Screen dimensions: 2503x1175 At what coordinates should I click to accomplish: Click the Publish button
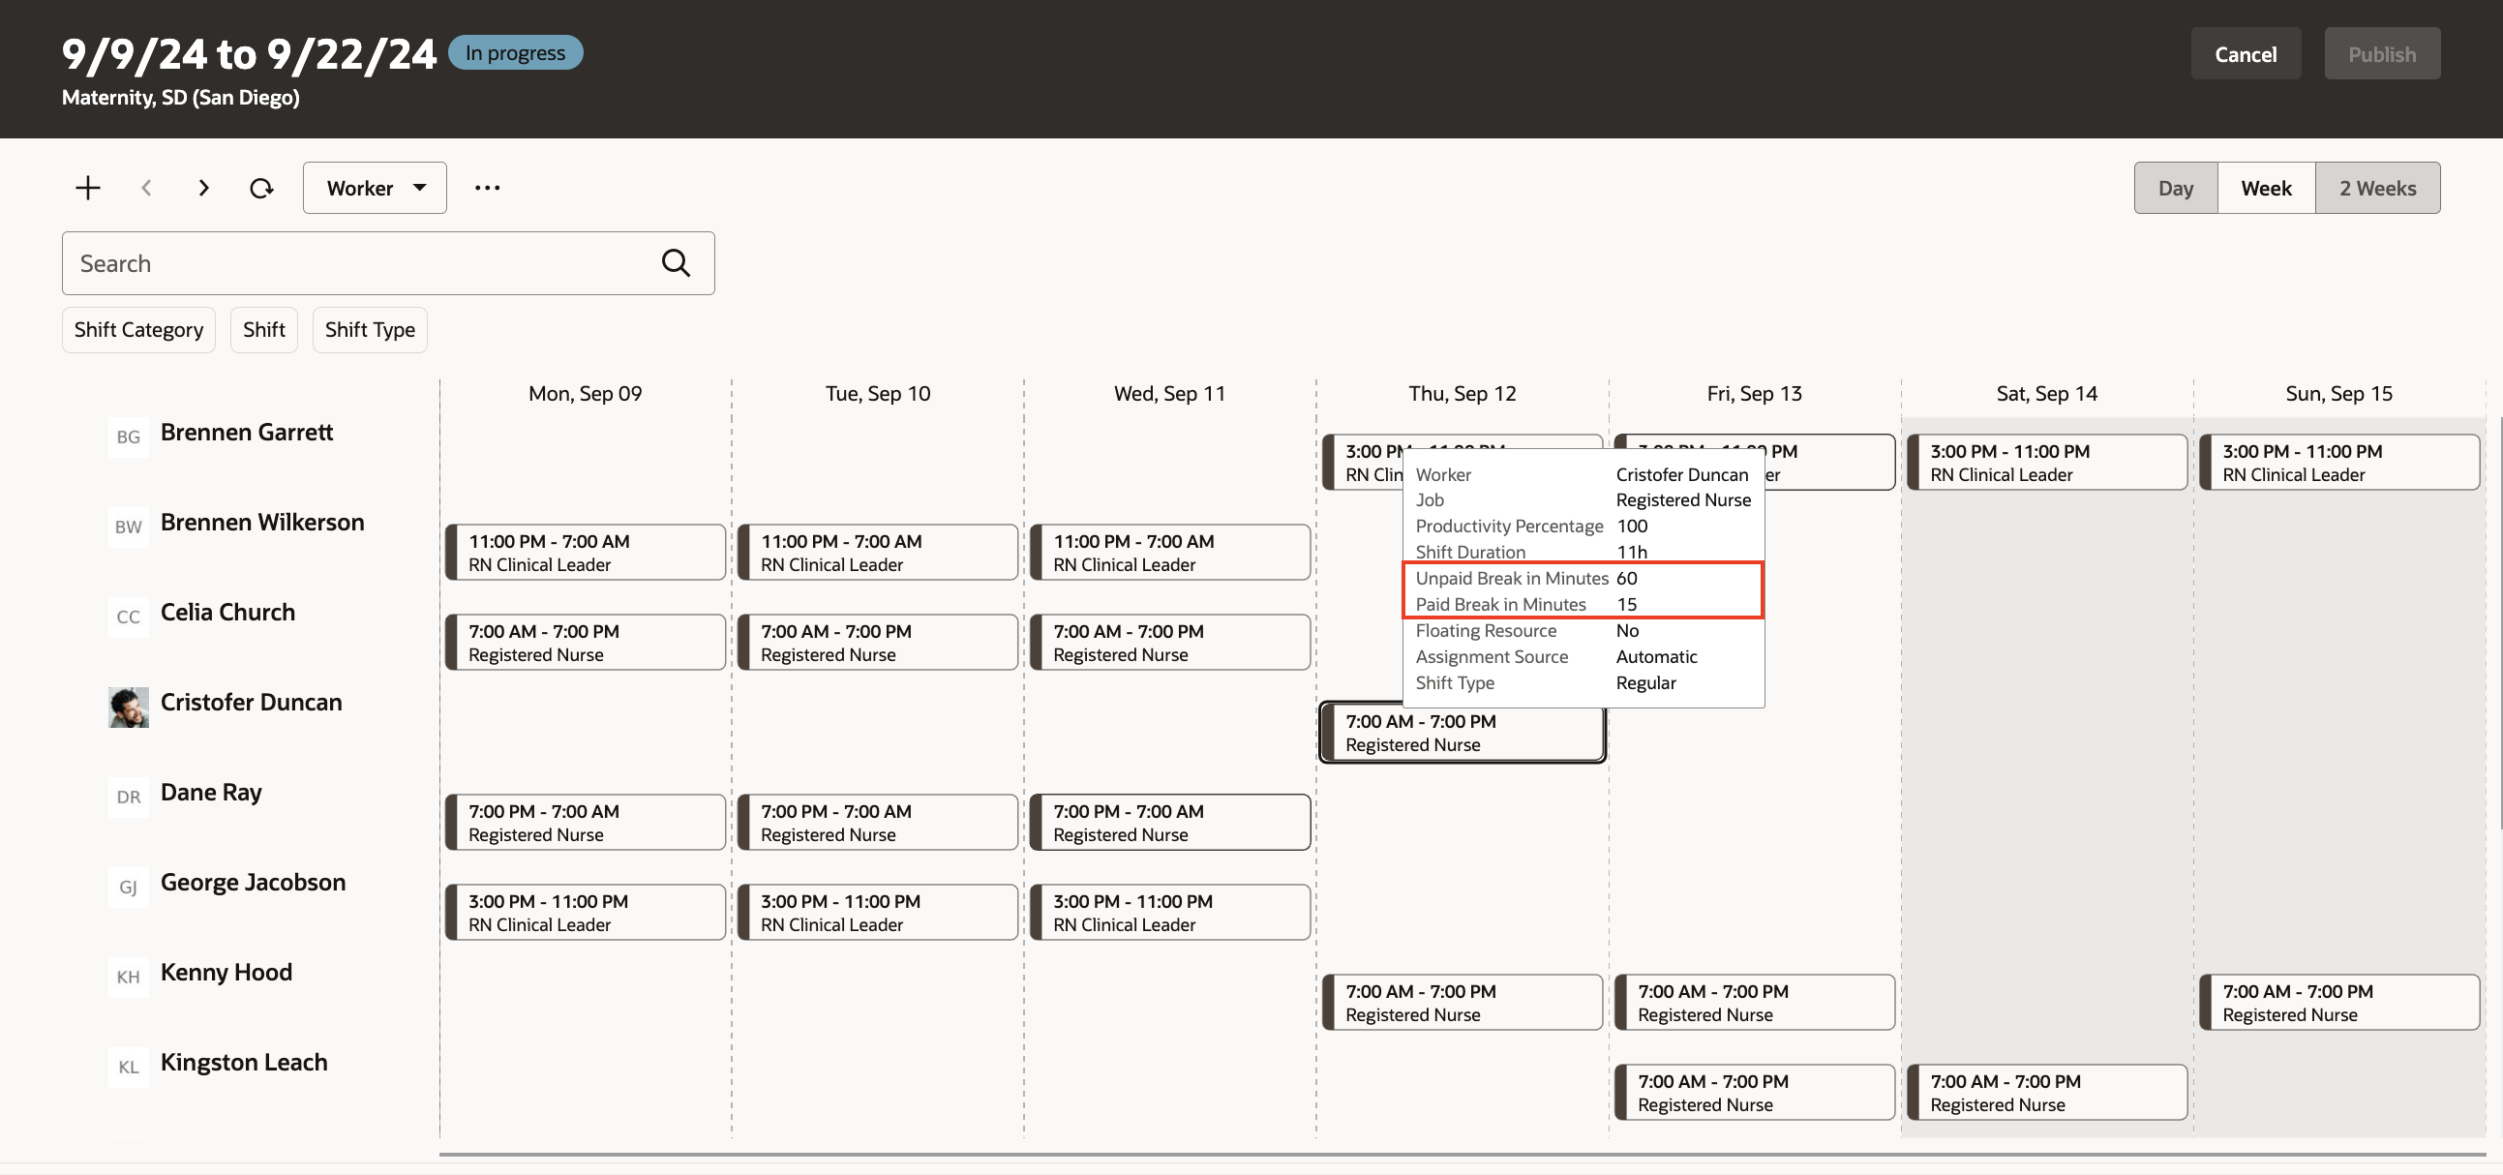coord(2382,53)
